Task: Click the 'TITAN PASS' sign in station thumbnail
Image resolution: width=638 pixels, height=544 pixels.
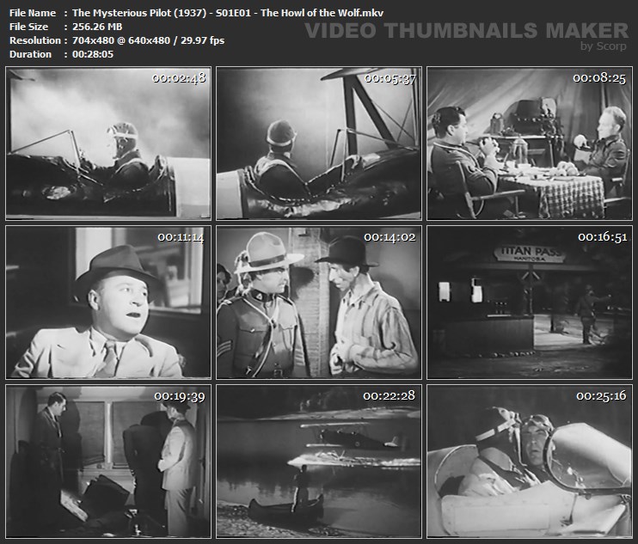Action: click(x=529, y=254)
